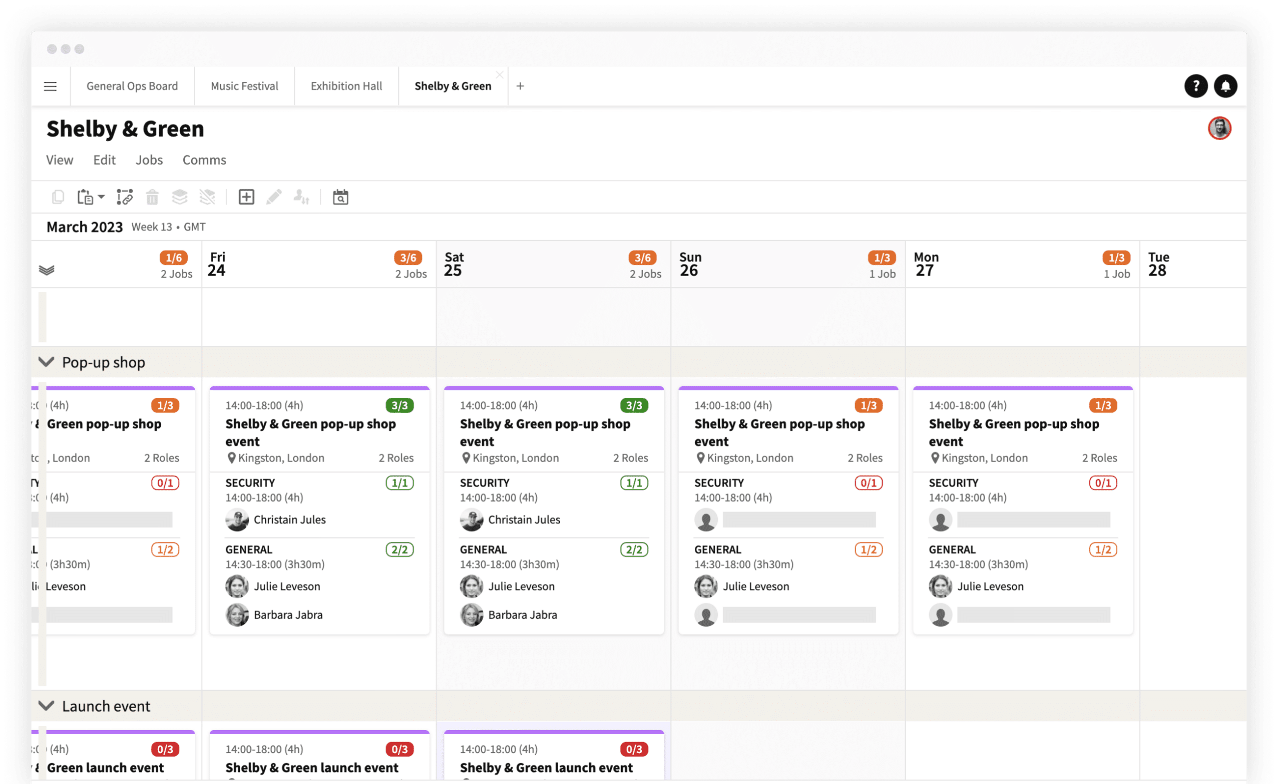Open the Jobs menu
The height and width of the screenshot is (784, 1278).
[148, 160]
